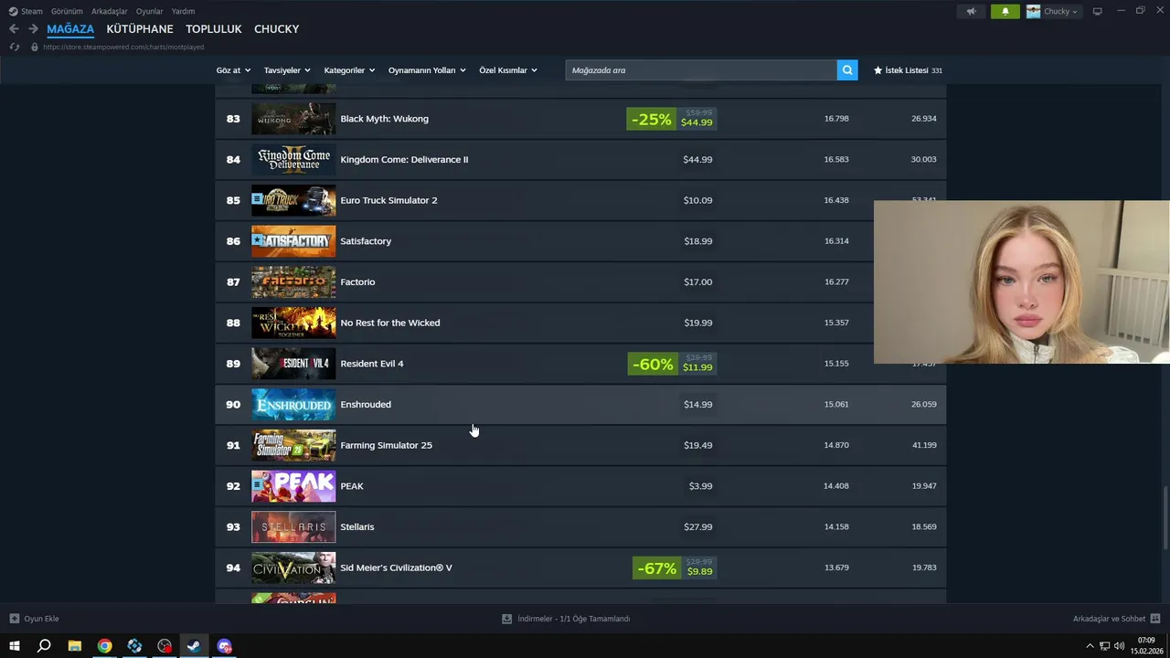Image resolution: width=1170 pixels, height=658 pixels.
Task: Switch to the CHUCKY profile tab
Action: pyautogui.click(x=277, y=29)
